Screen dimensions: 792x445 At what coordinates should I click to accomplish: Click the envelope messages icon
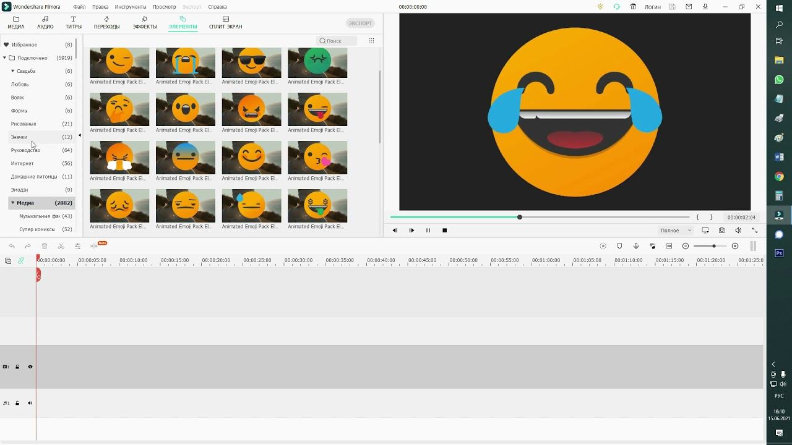click(689, 7)
